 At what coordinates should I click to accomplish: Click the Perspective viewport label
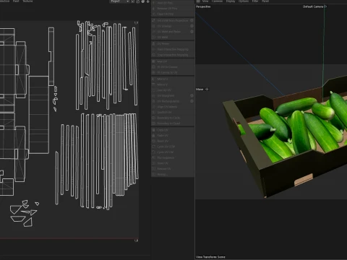[x=203, y=6]
